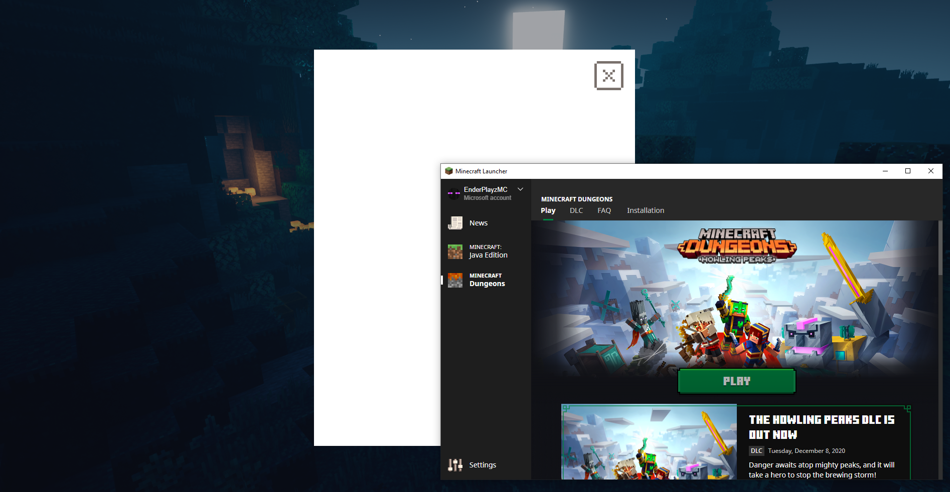Viewport: 950px width, 492px height.
Task: Switch to the Play tab
Action: pyautogui.click(x=548, y=210)
